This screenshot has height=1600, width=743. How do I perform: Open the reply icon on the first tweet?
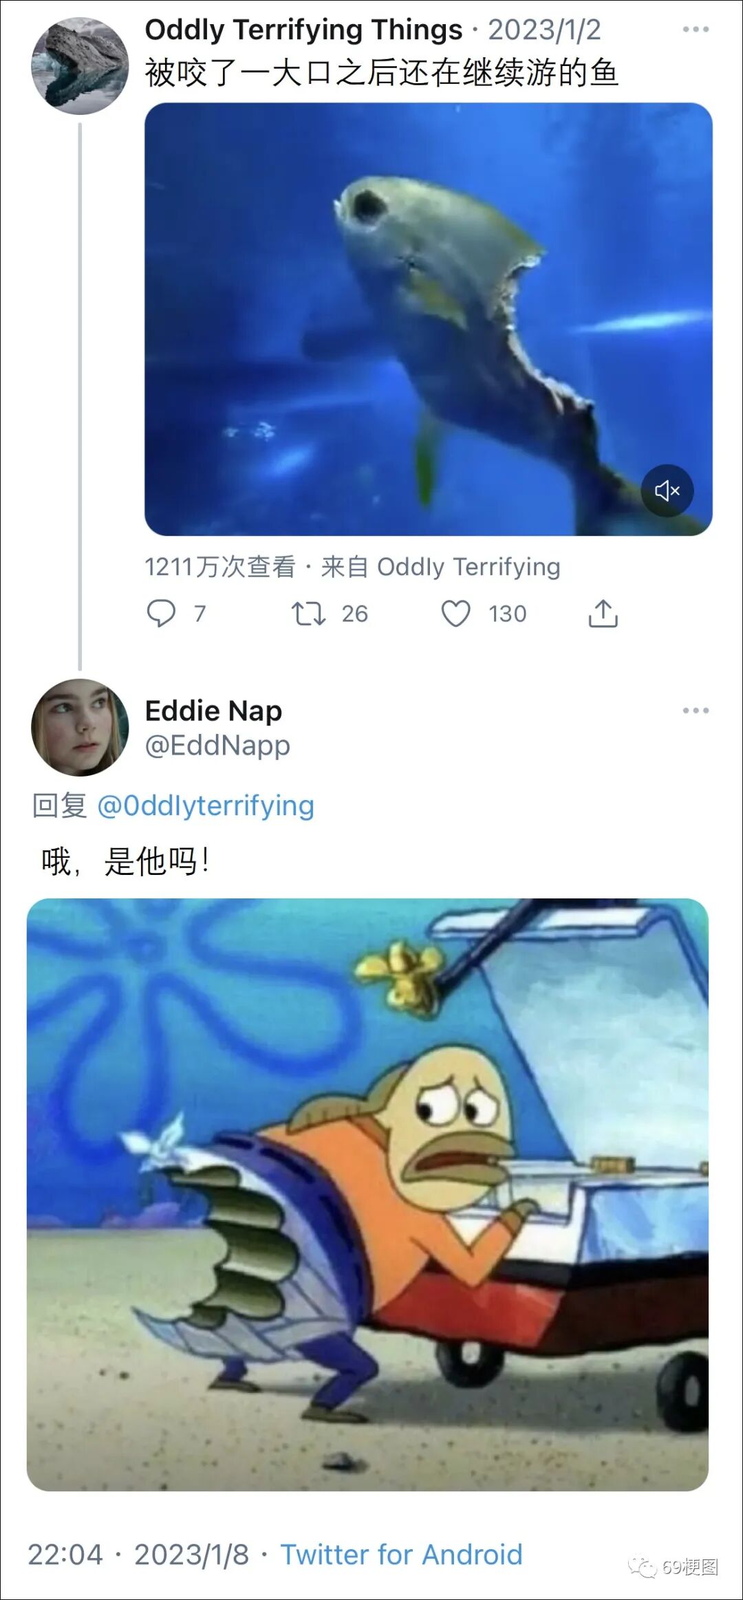click(161, 613)
